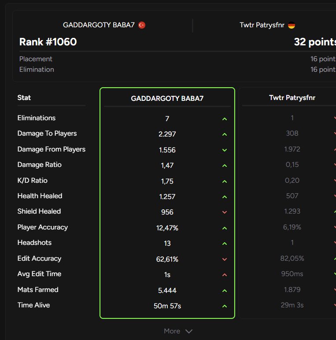This screenshot has height=340, width=336.
Task: Click the up arrow beside Damage Ratio 1,47
Action: tap(225, 166)
